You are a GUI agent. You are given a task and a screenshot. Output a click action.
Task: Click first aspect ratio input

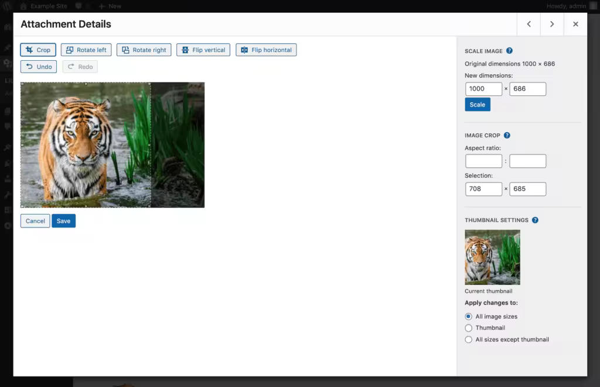[483, 161]
